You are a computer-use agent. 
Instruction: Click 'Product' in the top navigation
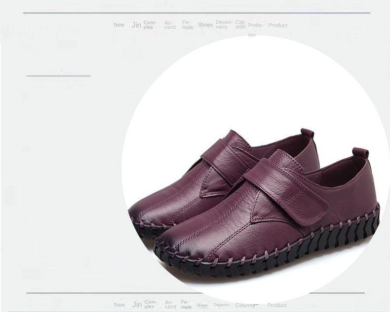click(277, 25)
